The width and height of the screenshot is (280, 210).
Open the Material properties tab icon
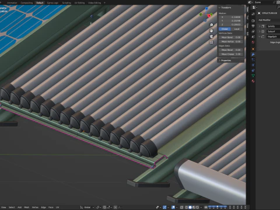(253, 81)
